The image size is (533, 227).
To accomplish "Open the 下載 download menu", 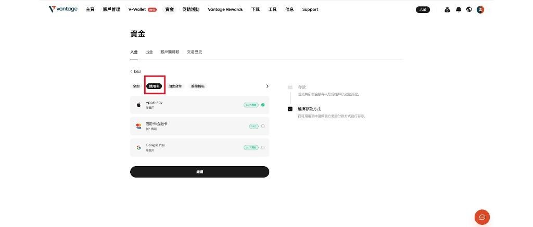I will point(256,9).
